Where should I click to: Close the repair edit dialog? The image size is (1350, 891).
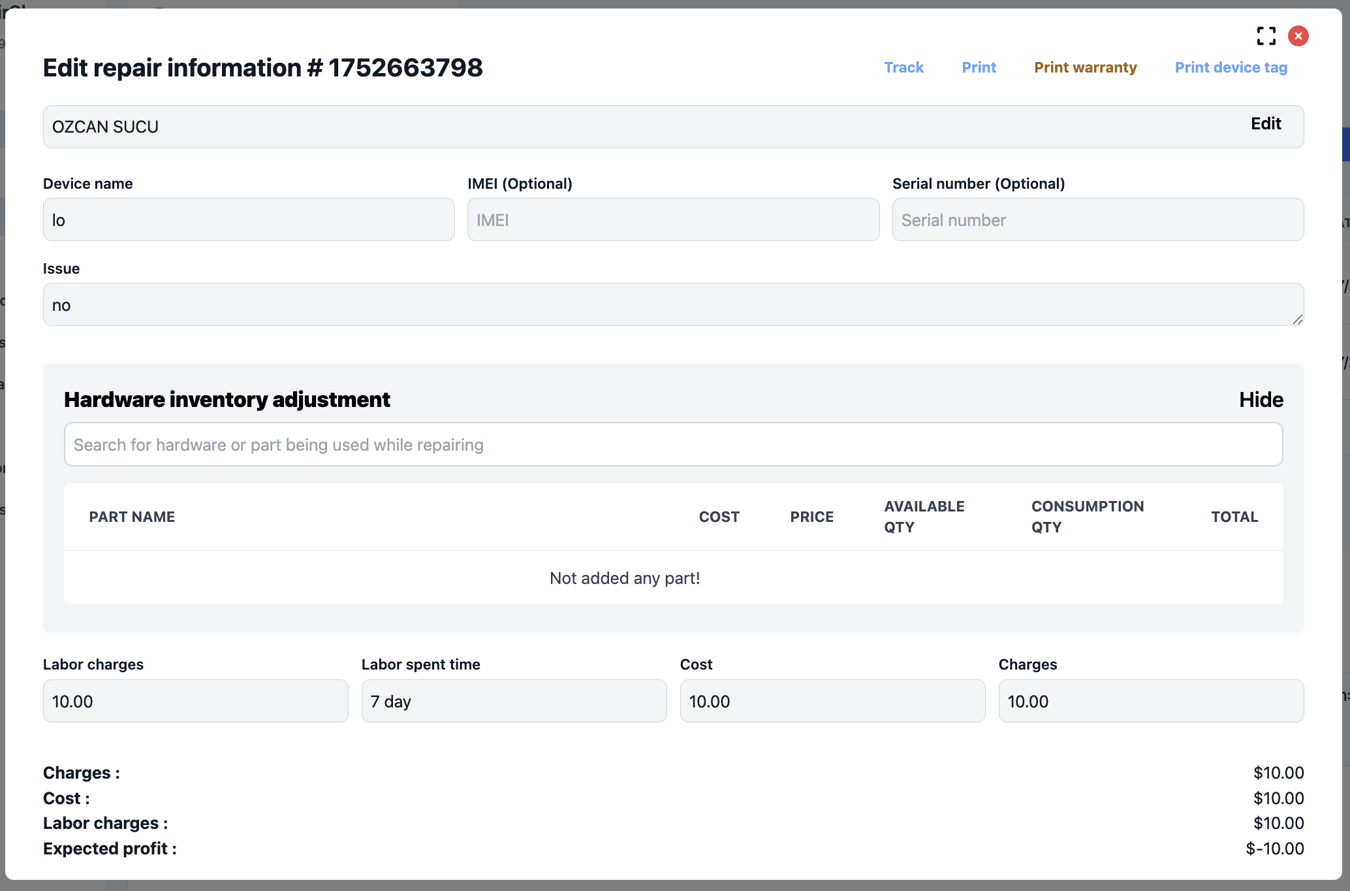1298,36
